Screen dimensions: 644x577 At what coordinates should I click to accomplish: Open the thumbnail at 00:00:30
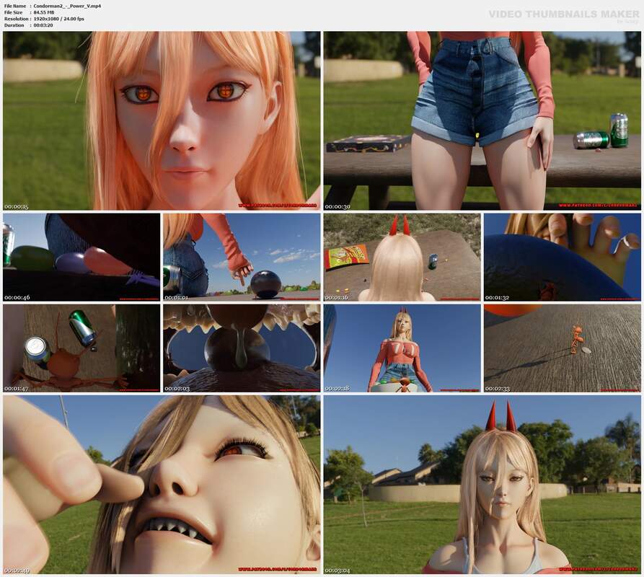(482, 120)
